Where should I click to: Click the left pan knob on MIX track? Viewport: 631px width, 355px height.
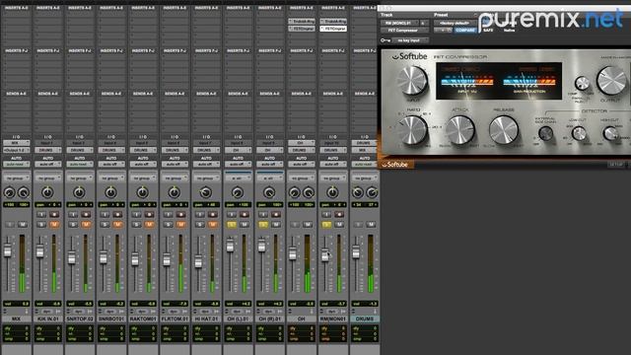point(10,193)
